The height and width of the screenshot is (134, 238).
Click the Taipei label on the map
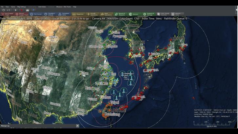click(115, 103)
